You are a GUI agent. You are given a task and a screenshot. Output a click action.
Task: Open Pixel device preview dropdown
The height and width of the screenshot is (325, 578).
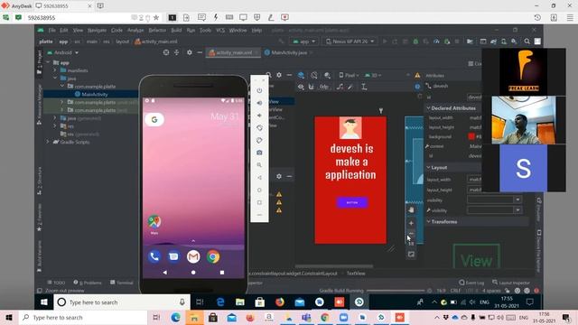pyautogui.click(x=350, y=75)
